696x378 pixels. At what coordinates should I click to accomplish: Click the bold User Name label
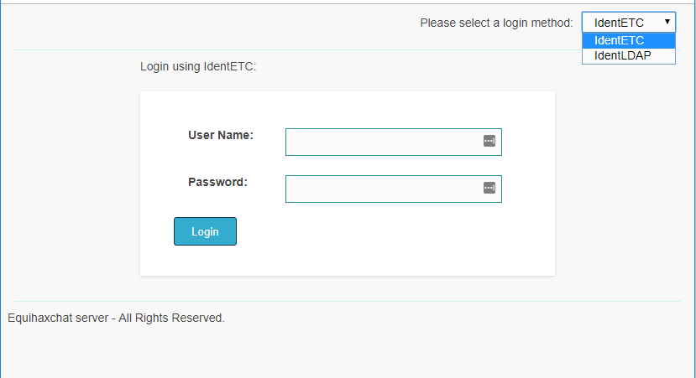click(221, 135)
